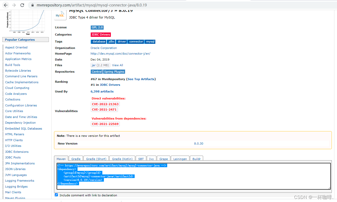Click the Central repository badge

(97, 72)
